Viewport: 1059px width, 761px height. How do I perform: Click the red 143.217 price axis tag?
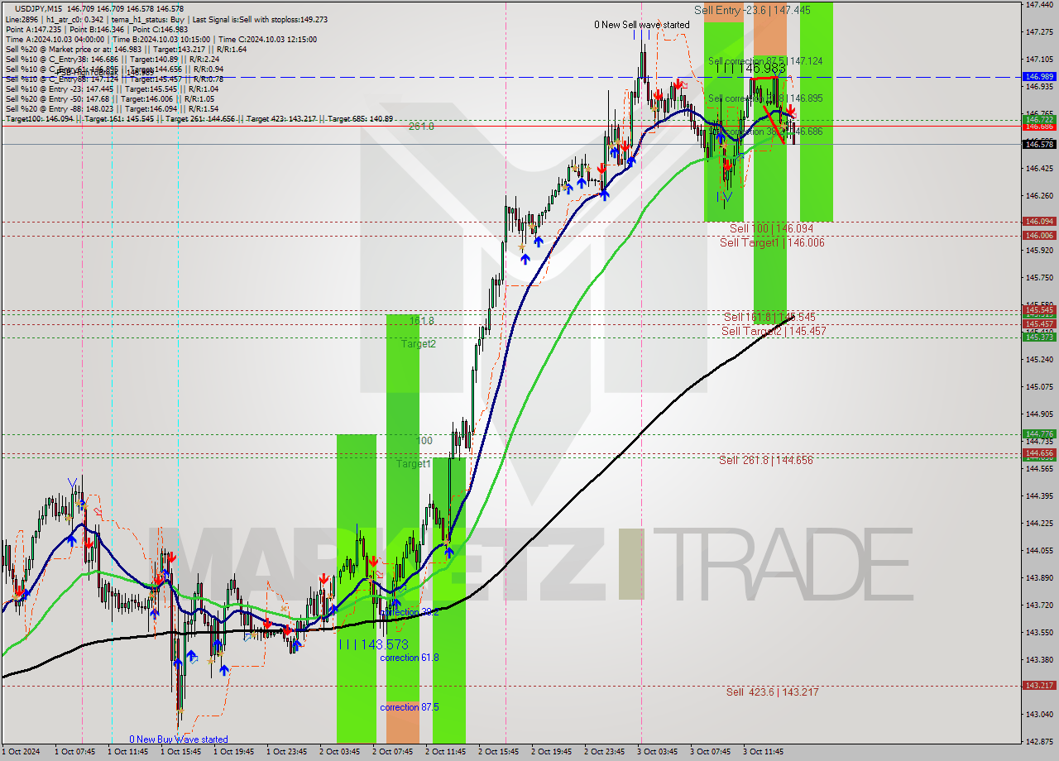(1039, 685)
